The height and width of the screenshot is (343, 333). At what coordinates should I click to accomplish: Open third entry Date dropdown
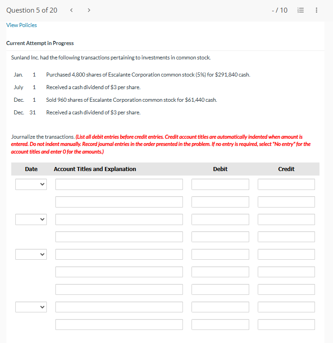point(31,254)
